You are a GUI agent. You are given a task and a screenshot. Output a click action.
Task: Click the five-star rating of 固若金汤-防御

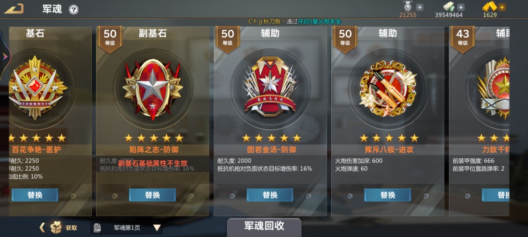[x=272, y=138]
